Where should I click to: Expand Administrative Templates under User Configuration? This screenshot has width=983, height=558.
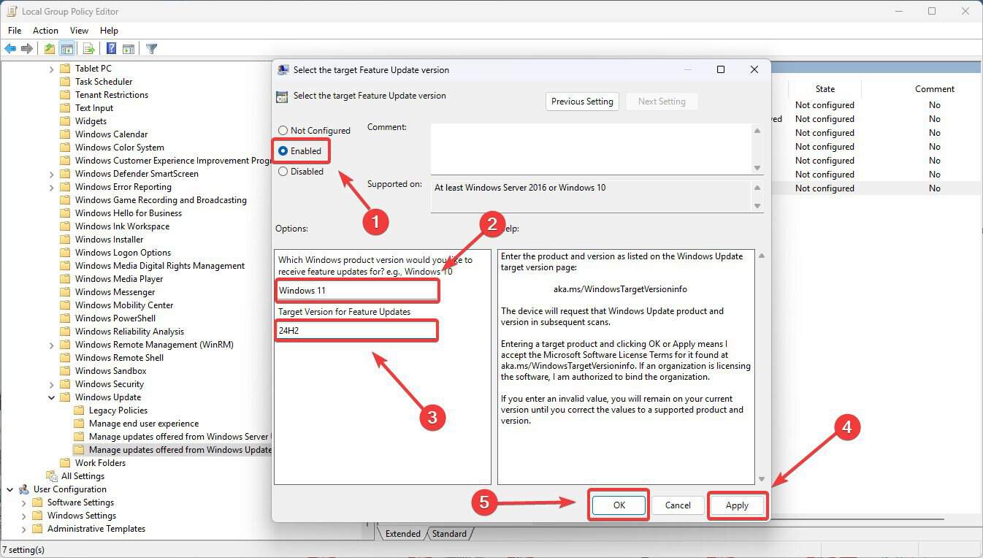[23, 529]
